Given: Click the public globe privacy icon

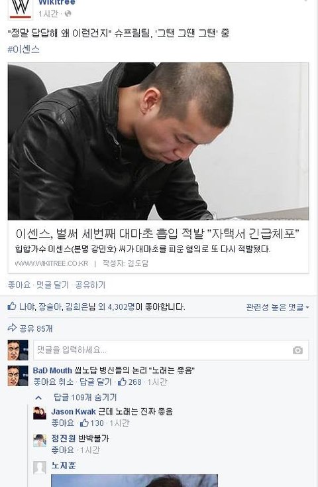Looking at the screenshot, I should click(x=68, y=14).
